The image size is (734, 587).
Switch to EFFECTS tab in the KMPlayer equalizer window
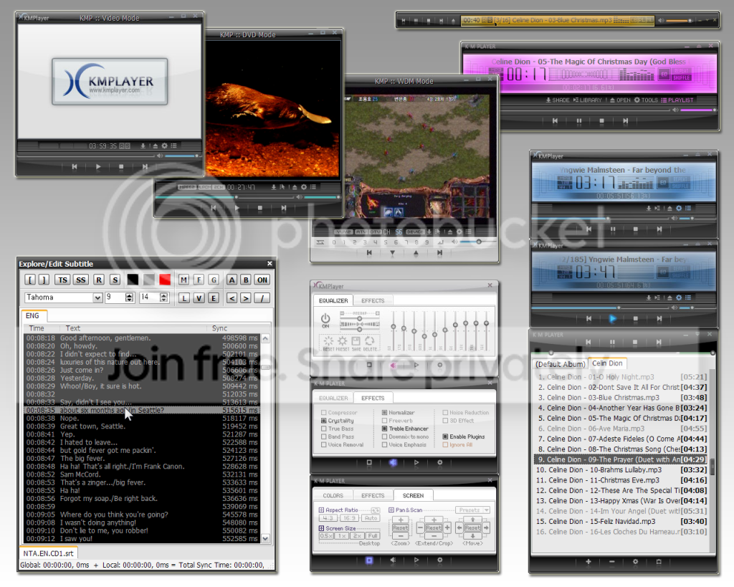[373, 300]
